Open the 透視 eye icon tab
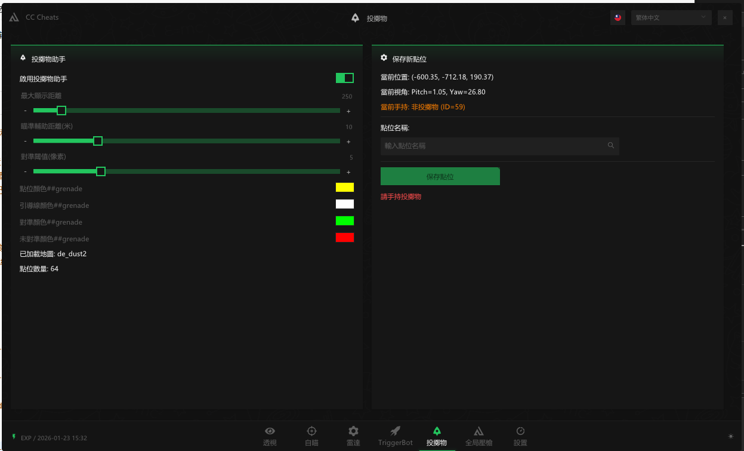 [x=270, y=431]
